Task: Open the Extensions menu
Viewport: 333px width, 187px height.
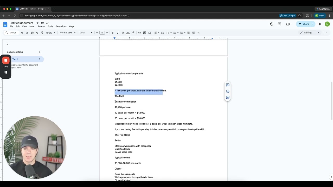Action: point(61,26)
